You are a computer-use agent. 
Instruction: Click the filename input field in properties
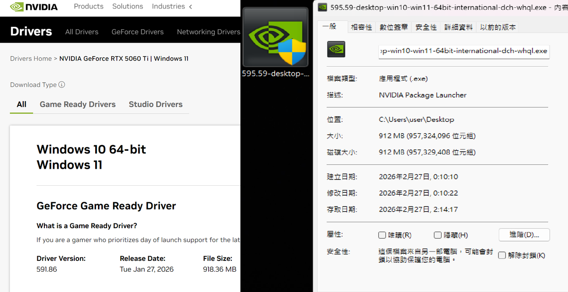(x=464, y=51)
